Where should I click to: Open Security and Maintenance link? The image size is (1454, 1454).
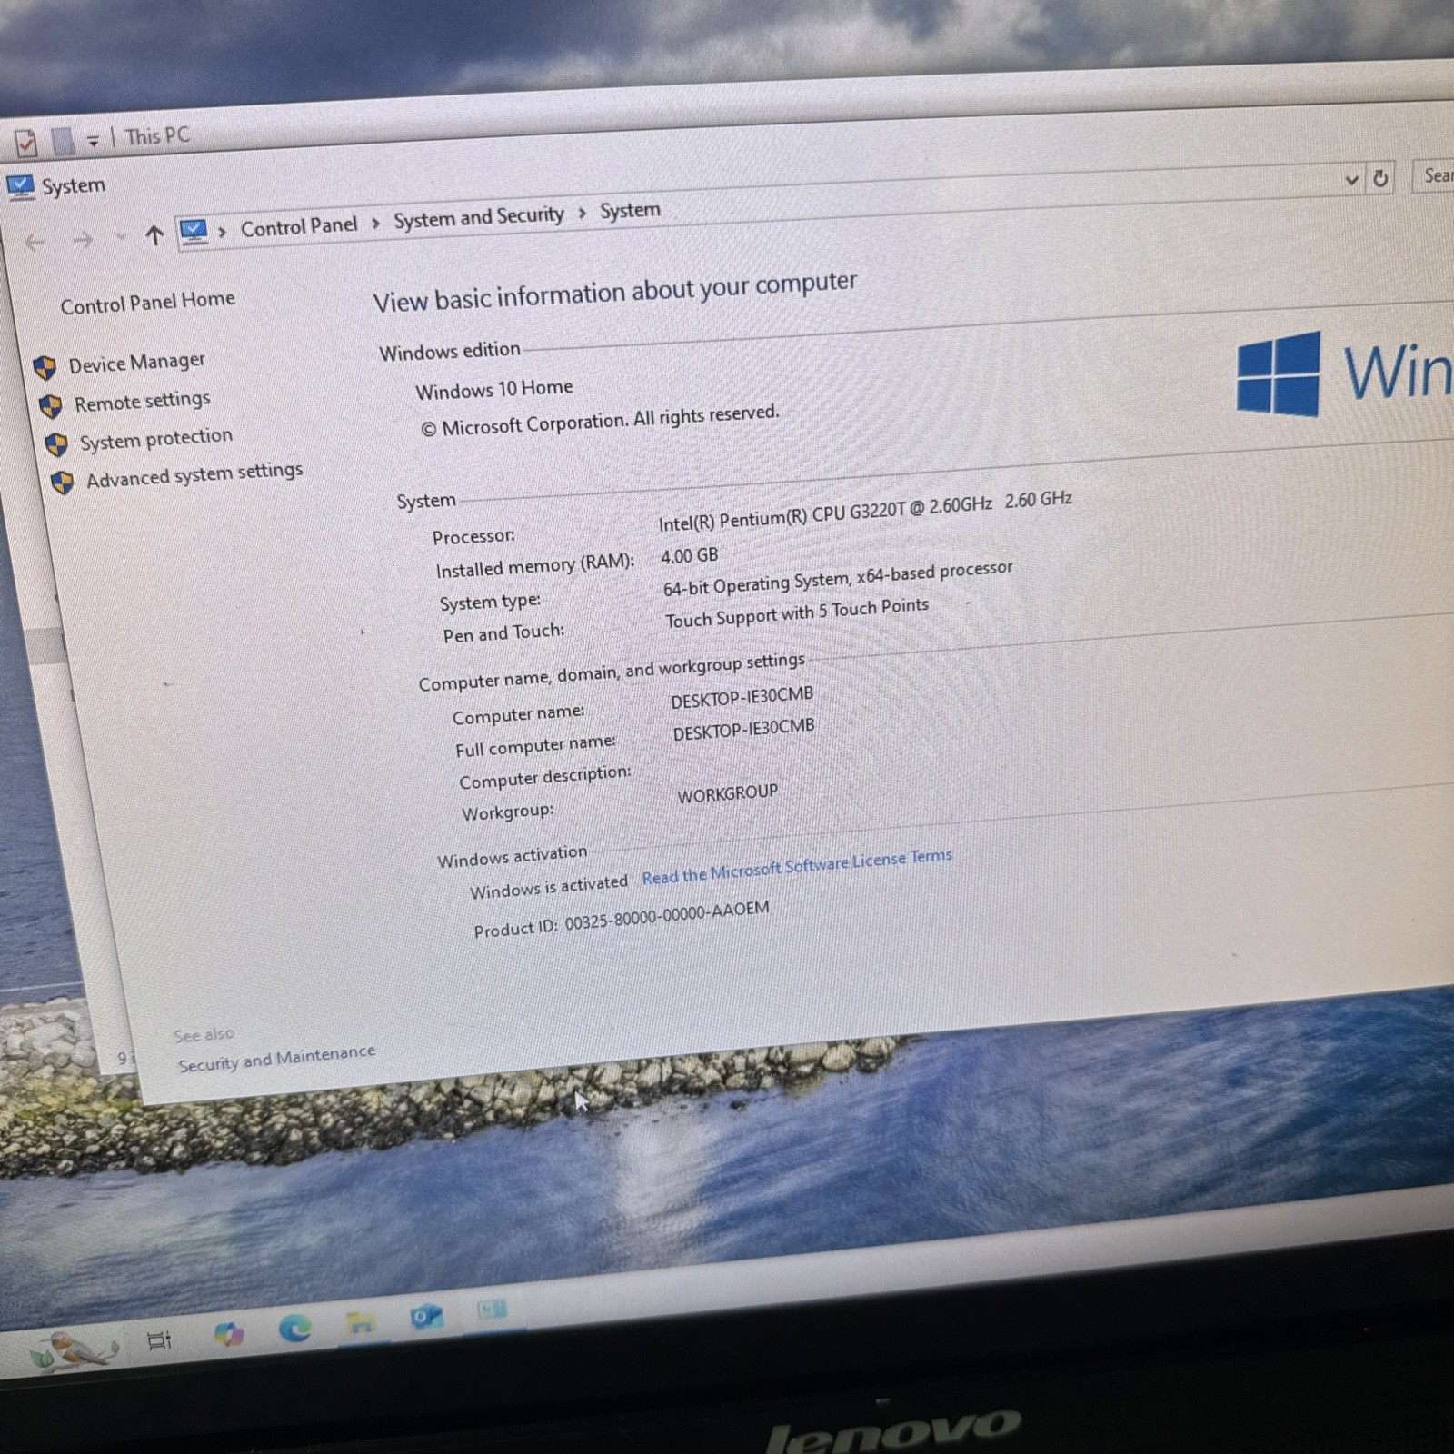(x=276, y=1059)
